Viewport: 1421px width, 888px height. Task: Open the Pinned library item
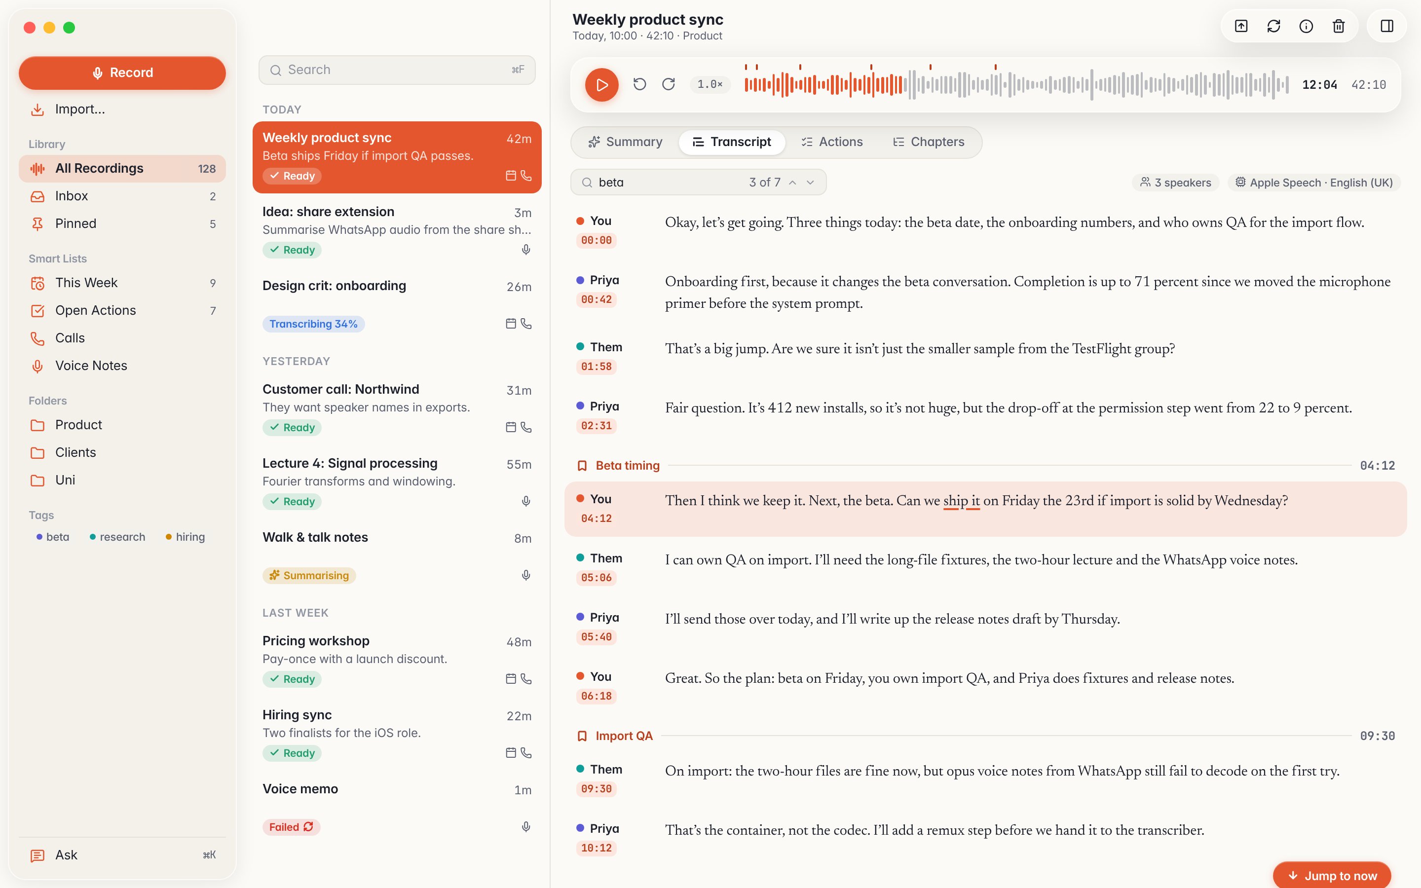pyautogui.click(x=122, y=224)
